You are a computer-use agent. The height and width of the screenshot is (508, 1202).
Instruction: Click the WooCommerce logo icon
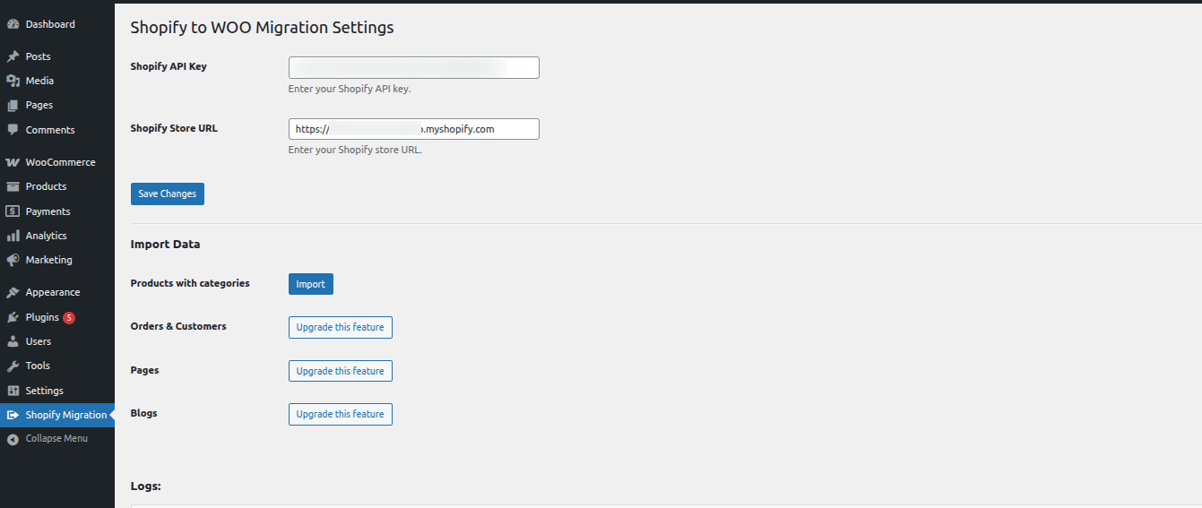[x=13, y=162]
